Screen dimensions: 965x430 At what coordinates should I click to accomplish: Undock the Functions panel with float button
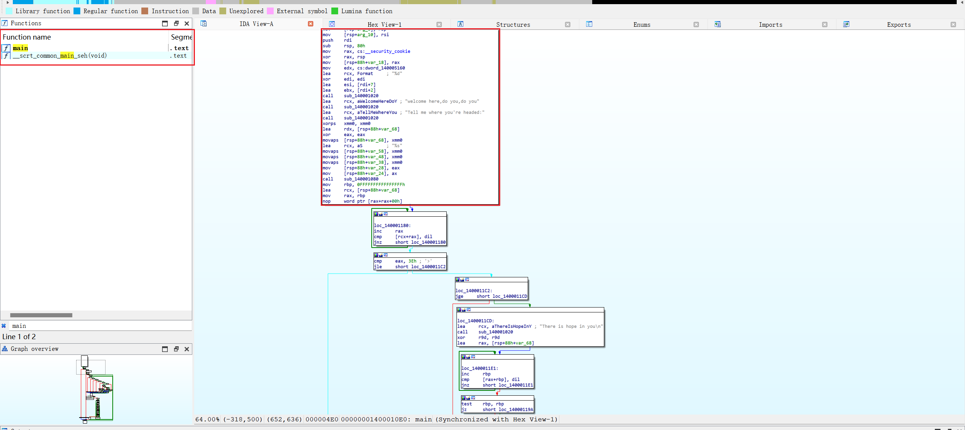pyautogui.click(x=176, y=23)
